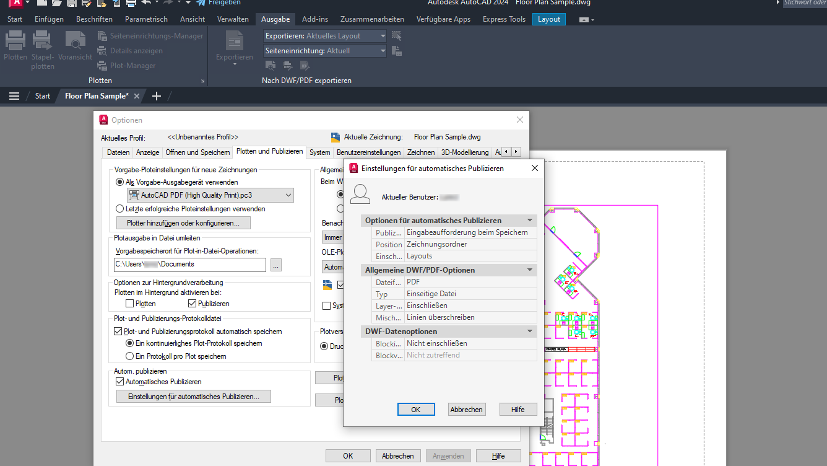Click the Open file quick access icon
Image resolution: width=827 pixels, height=466 pixels.
[56, 3]
